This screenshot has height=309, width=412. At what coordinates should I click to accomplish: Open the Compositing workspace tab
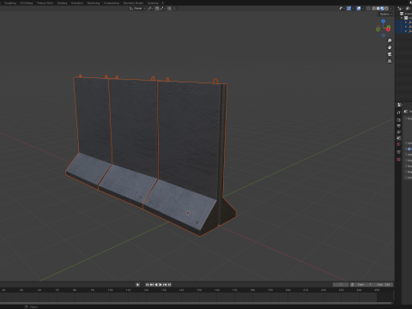pyautogui.click(x=112, y=3)
